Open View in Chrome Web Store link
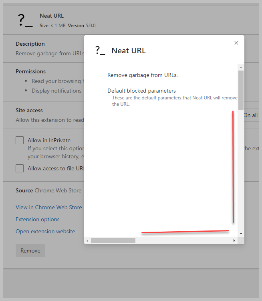This screenshot has height=301, width=262. pos(49,207)
